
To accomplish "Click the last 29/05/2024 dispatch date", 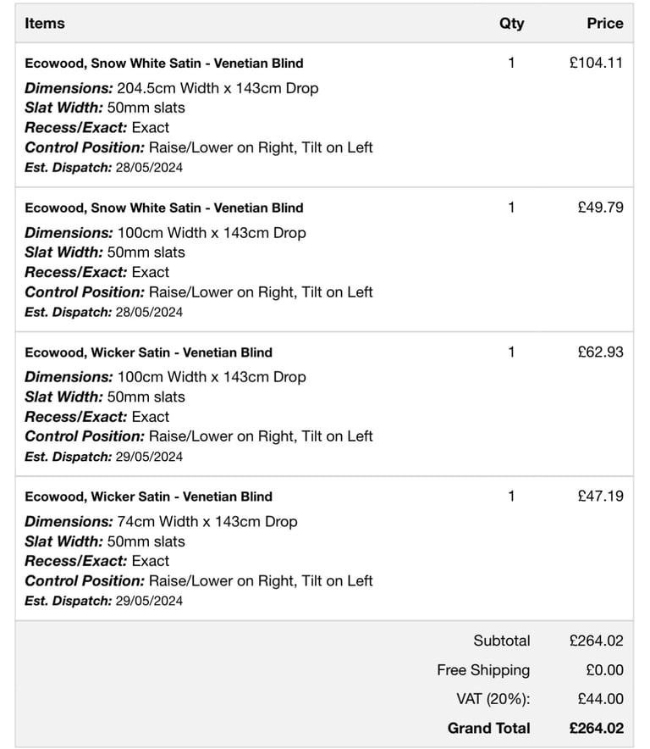I will [x=149, y=601].
